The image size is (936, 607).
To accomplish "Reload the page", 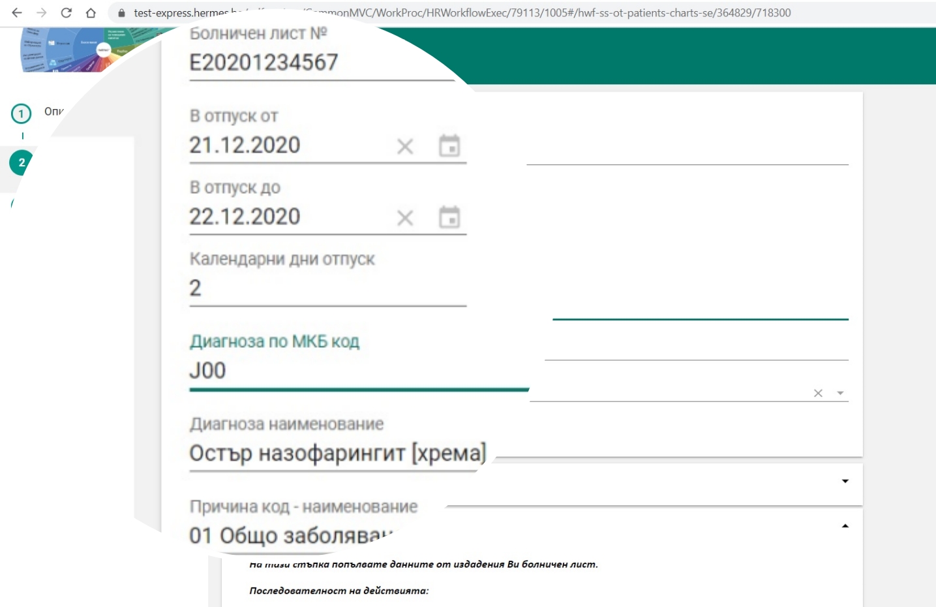I will 66,13.
